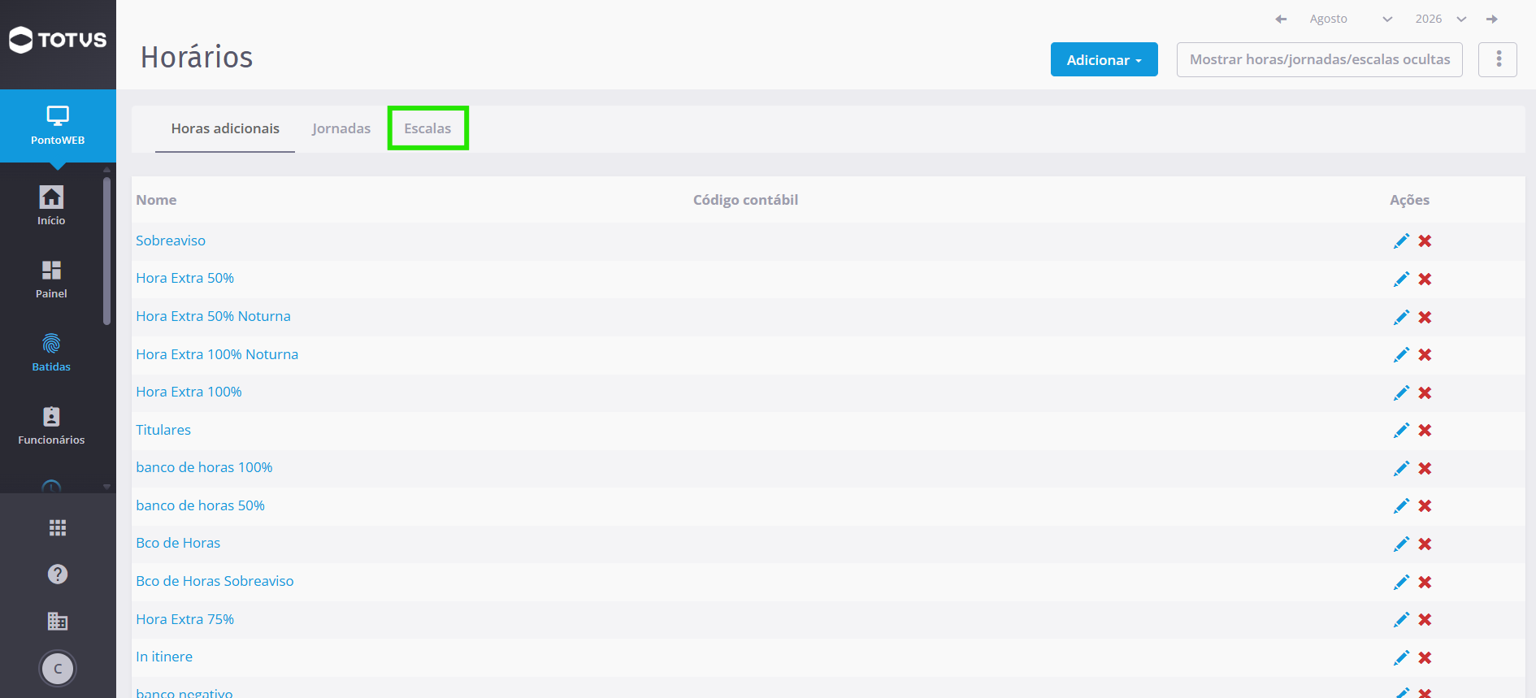The image size is (1536, 698).
Task: Open the TOTVS logo home
Action: pyautogui.click(x=58, y=40)
